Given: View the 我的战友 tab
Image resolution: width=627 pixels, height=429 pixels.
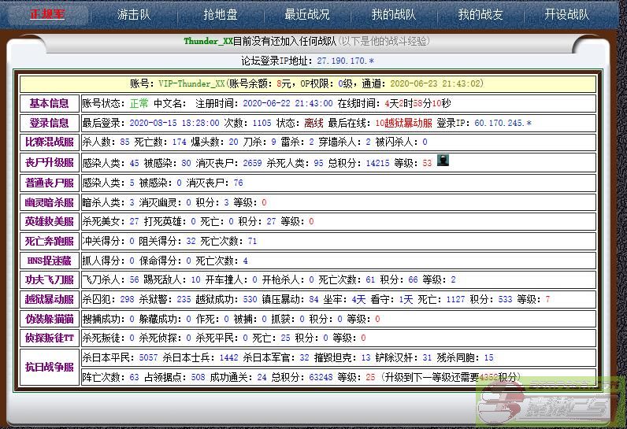Looking at the screenshot, I should tap(480, 14).
